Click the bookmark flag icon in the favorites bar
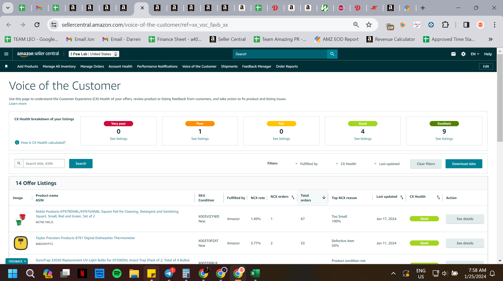This screenshot has height=281, width=503. (x=6, y=66)
